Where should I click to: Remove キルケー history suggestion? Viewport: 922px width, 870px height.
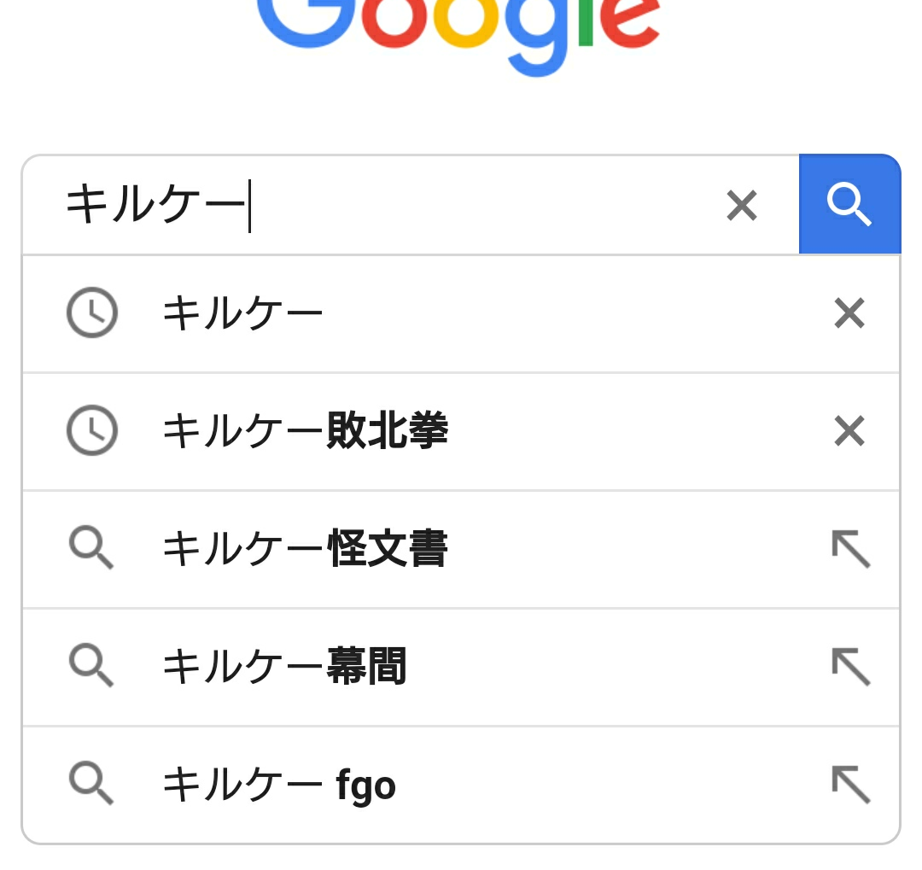(x=849, y=313)
